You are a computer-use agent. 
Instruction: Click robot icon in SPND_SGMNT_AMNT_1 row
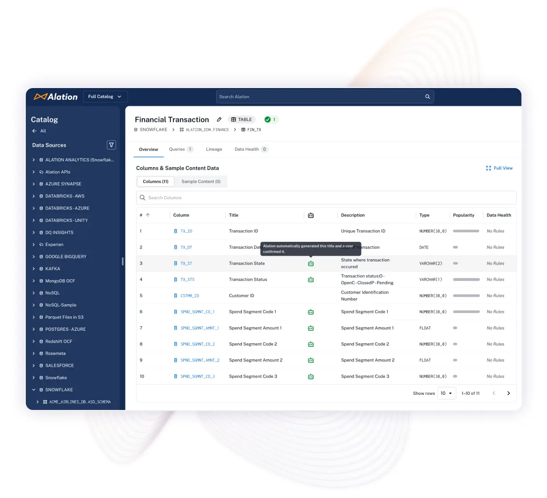click(x=311, y=328)
